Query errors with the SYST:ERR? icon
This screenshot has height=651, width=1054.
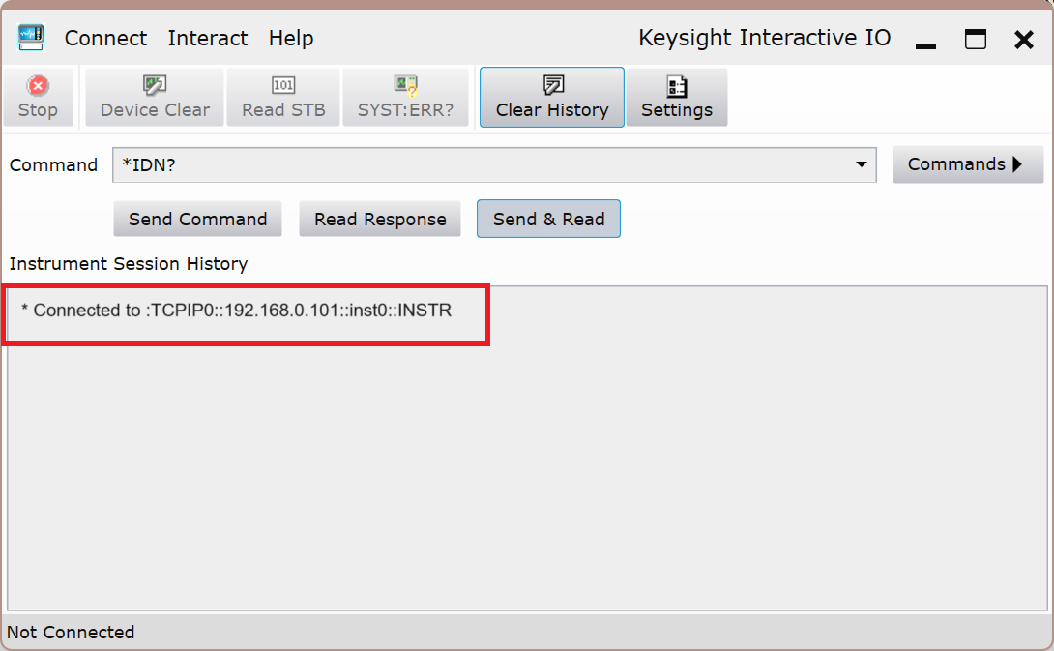(405, 86)
